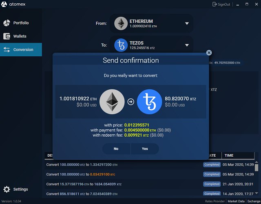Open the ETHEREUM currency selector

pos(151,23)
